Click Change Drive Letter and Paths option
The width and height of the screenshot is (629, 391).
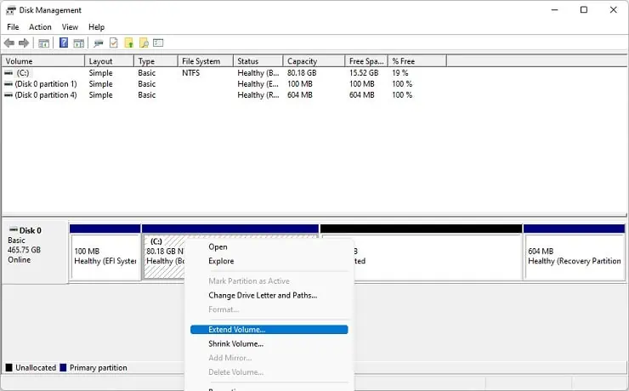click(x=263, y=295)
